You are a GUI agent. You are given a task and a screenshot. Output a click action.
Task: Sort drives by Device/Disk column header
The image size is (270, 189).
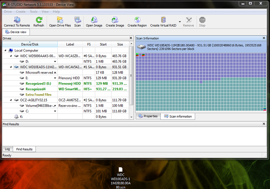click(x=30, y=44)
